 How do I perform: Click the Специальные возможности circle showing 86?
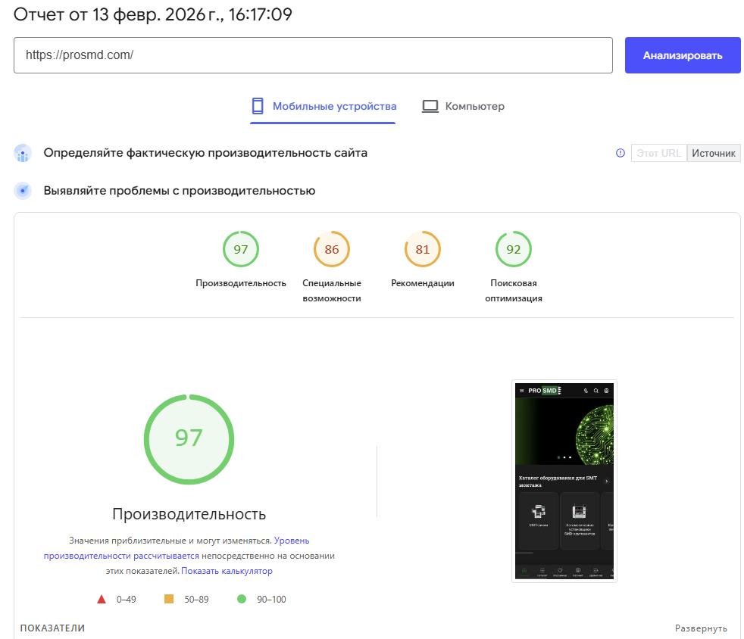331,249
